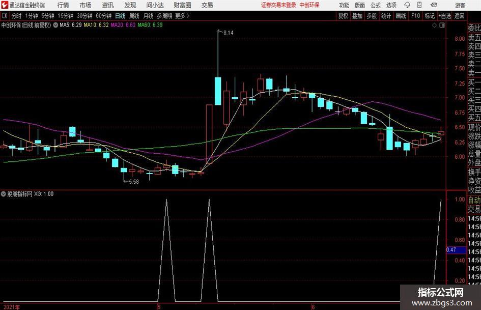The image size is (481, 310).
Task: Open the 发现 menu
Action: [x=130, y=5]
